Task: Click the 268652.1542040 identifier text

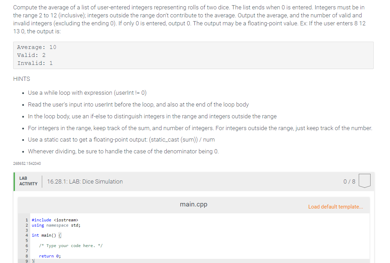Action: [x=27, y=163]
